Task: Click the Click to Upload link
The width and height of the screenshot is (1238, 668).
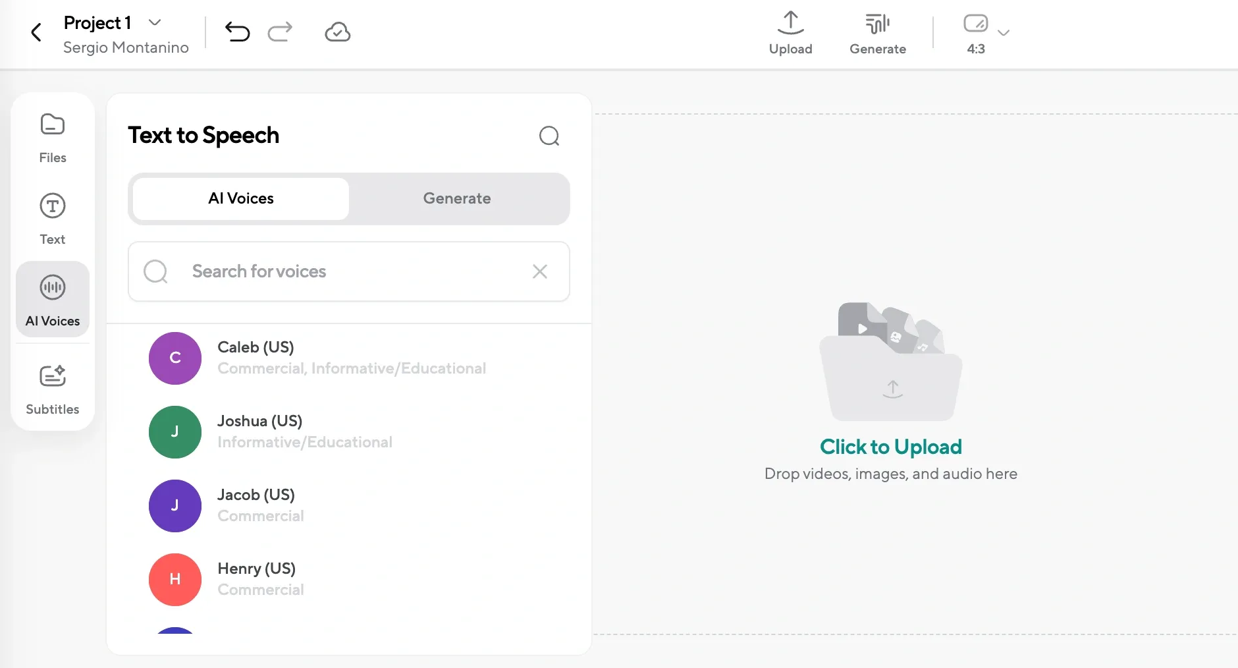Action: point(890,447)
